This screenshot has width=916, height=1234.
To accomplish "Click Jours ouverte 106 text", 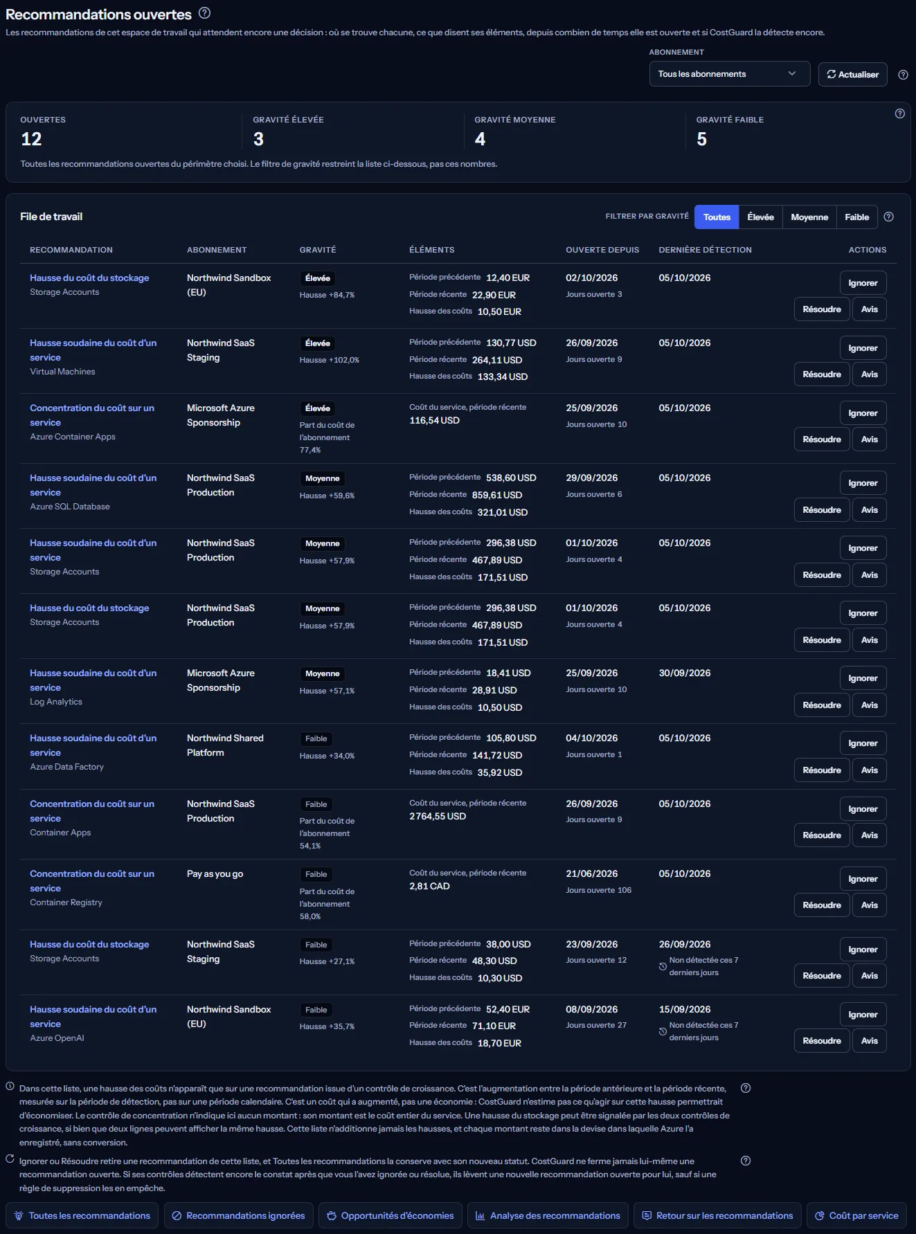I will click(598, 890).
